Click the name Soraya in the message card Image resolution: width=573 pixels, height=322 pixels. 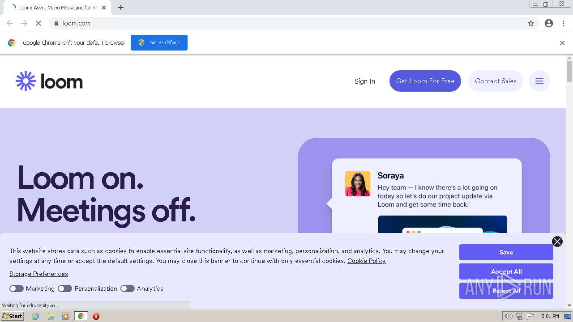(x=391, y=175)
